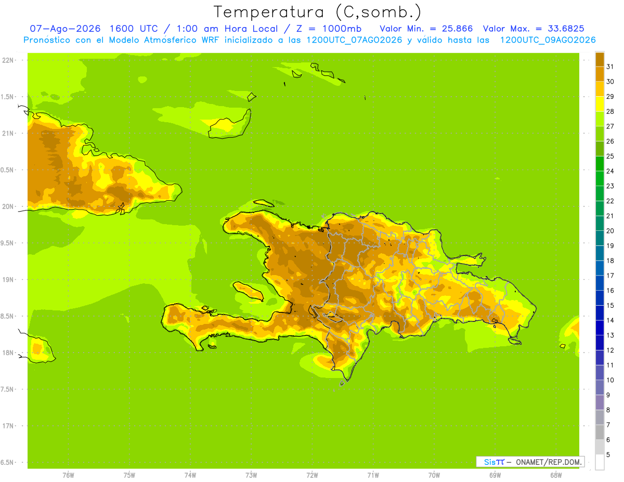The image size is (624, 482).
Task: Click the longitude label "73W"
Action: coord(251,475)
